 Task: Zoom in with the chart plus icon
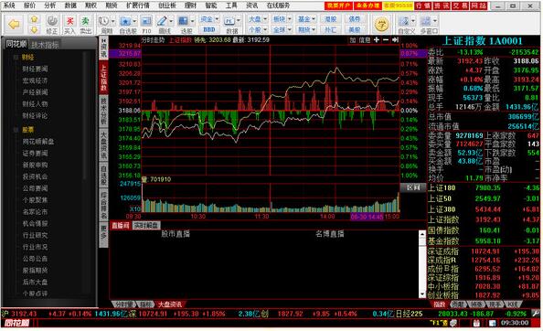coord(377,40)
